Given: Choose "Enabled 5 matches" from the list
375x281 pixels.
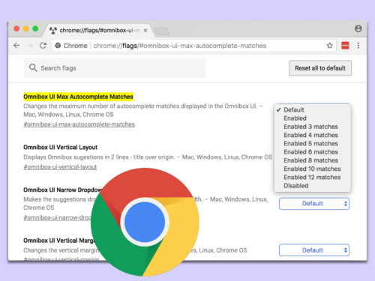Looking at the screenshot, I should click(310, 143).
